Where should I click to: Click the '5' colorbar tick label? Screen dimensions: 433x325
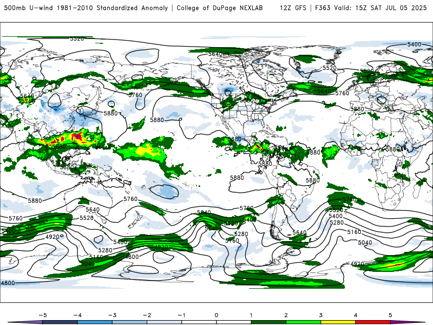click(390, 315)
